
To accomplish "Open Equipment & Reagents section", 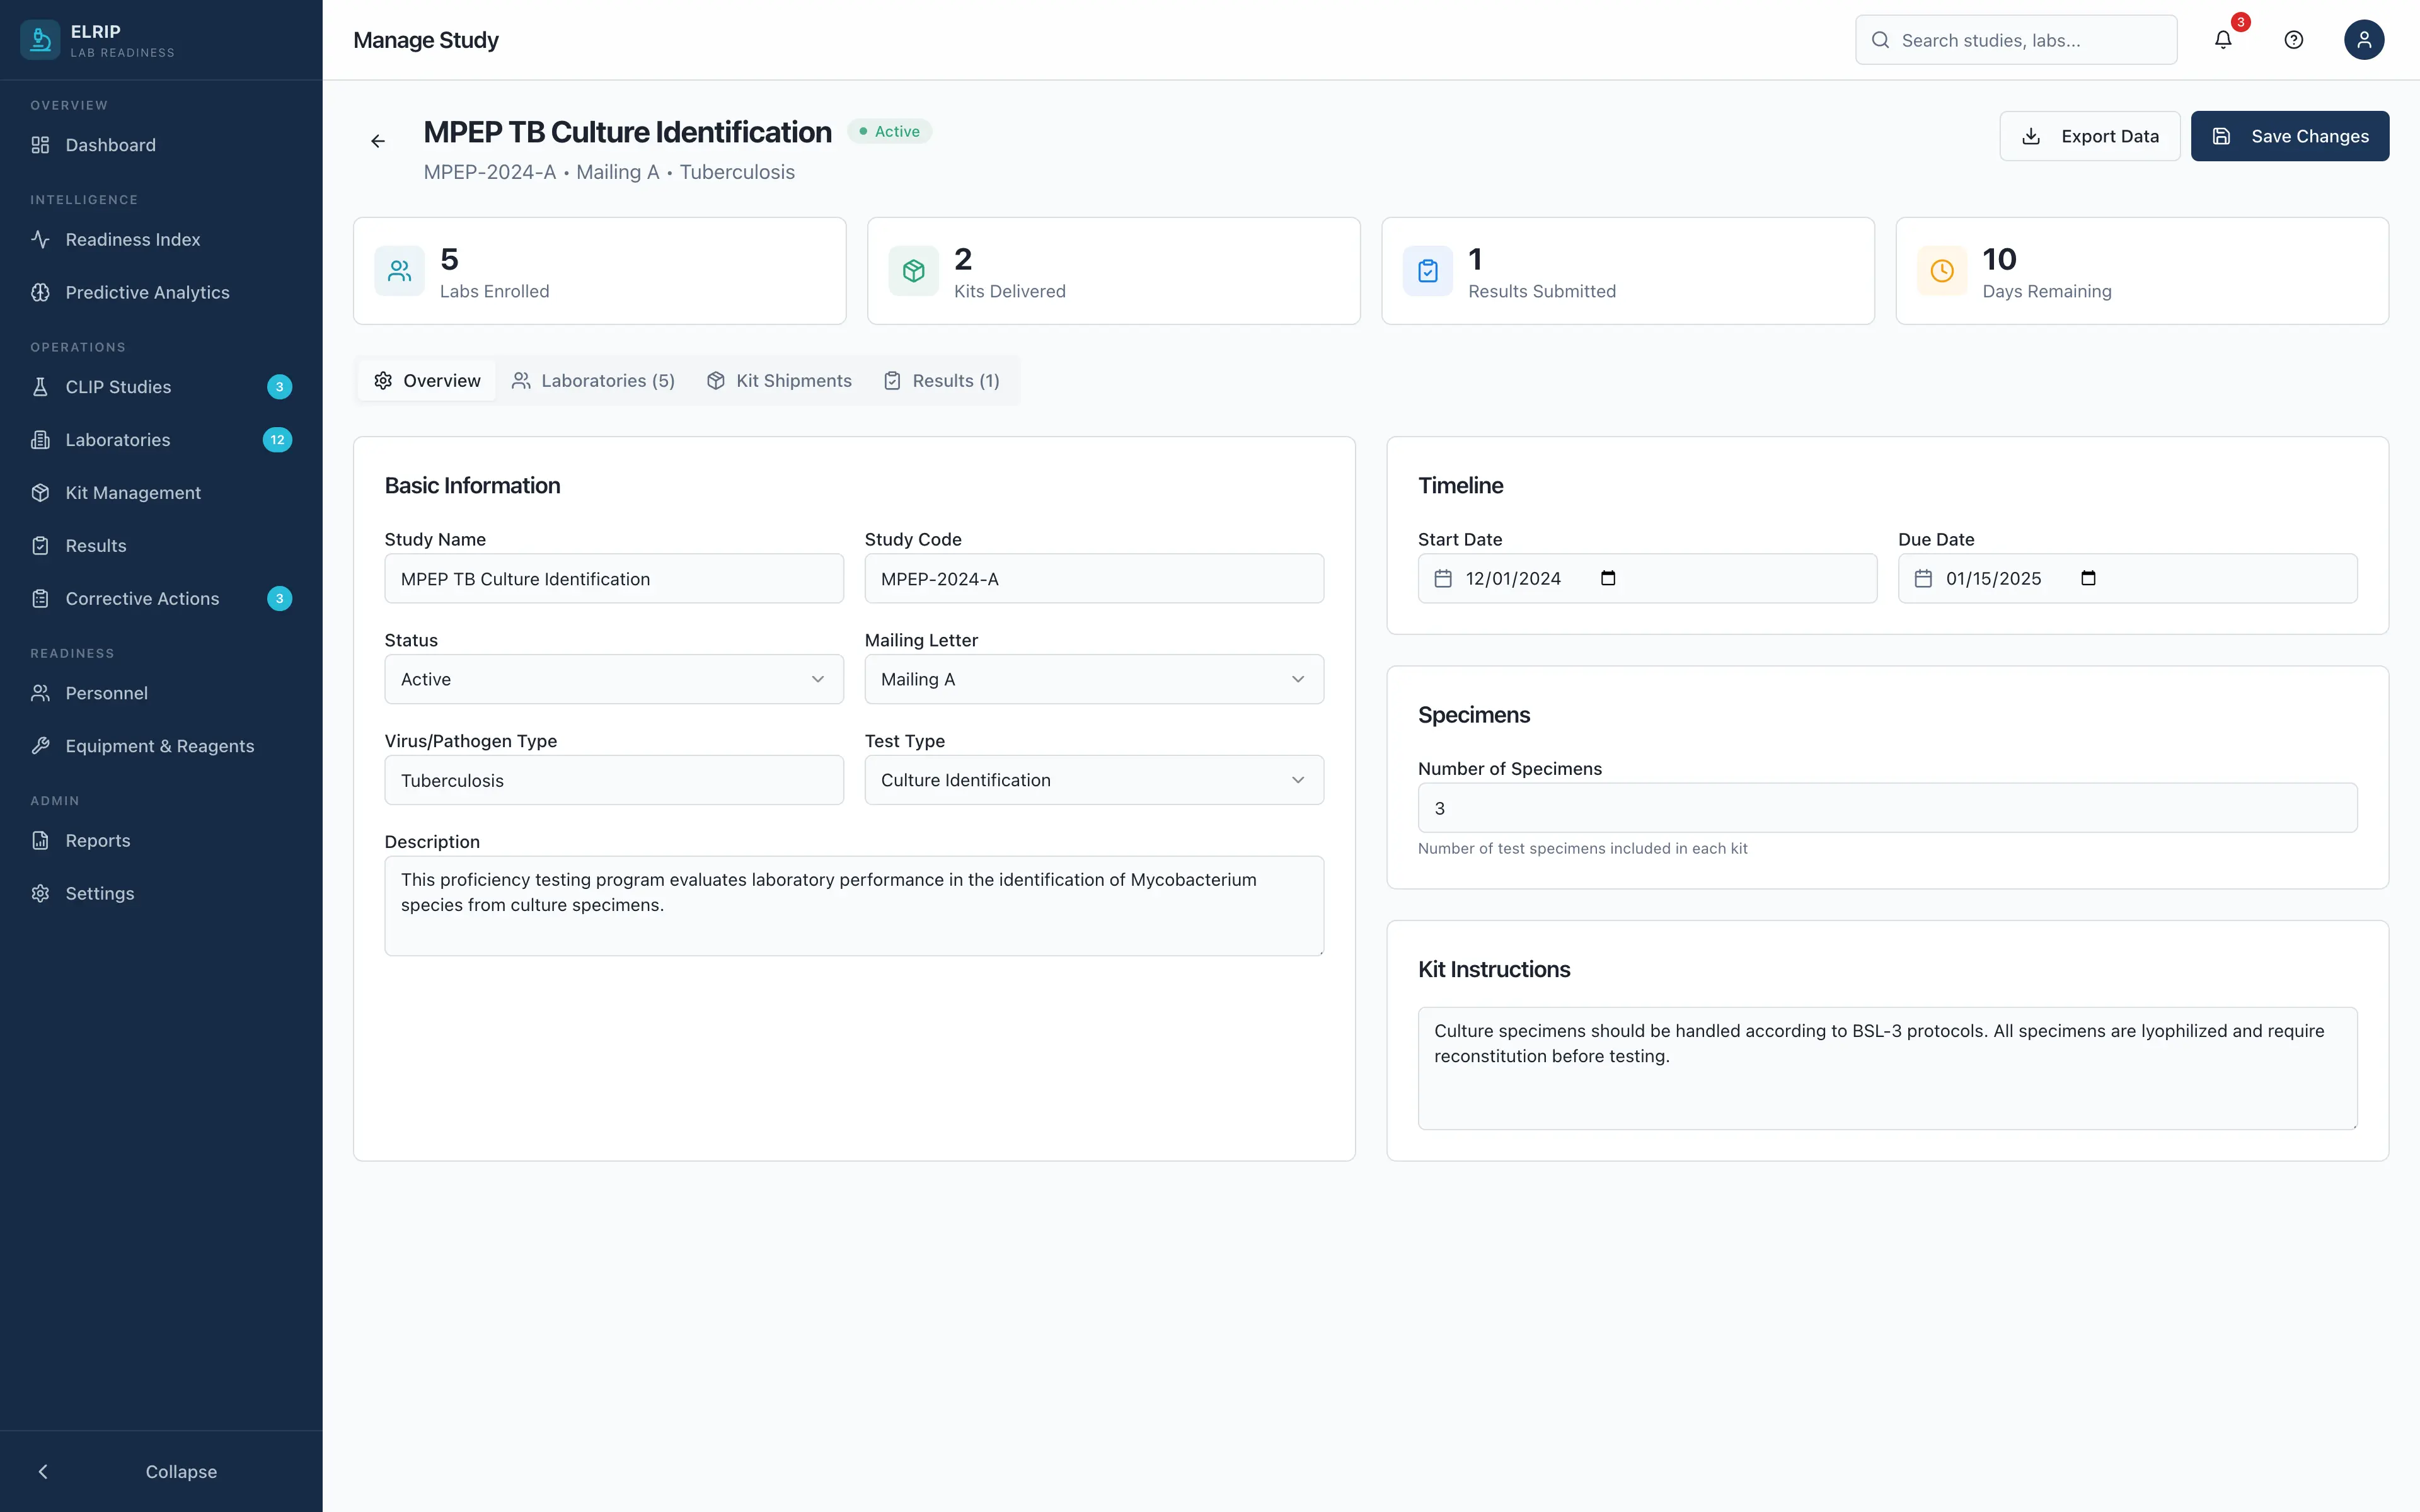I will click(159, 745).
